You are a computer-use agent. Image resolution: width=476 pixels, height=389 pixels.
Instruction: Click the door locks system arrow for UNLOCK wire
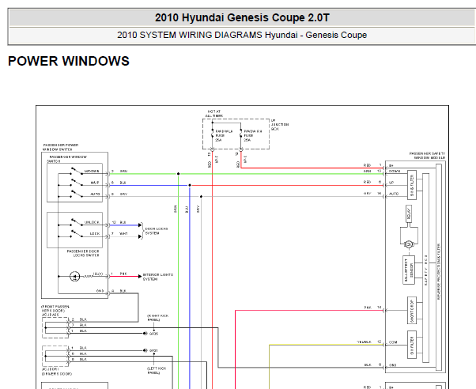pos(140,225)
